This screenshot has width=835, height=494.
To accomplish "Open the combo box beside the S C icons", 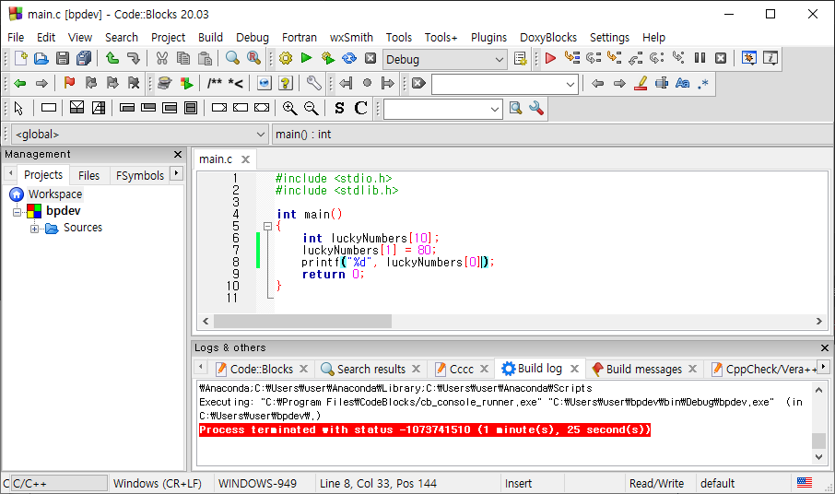I will (443, 109).
